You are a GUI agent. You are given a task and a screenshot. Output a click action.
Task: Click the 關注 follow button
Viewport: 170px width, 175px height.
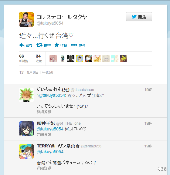tap(139, 17)
